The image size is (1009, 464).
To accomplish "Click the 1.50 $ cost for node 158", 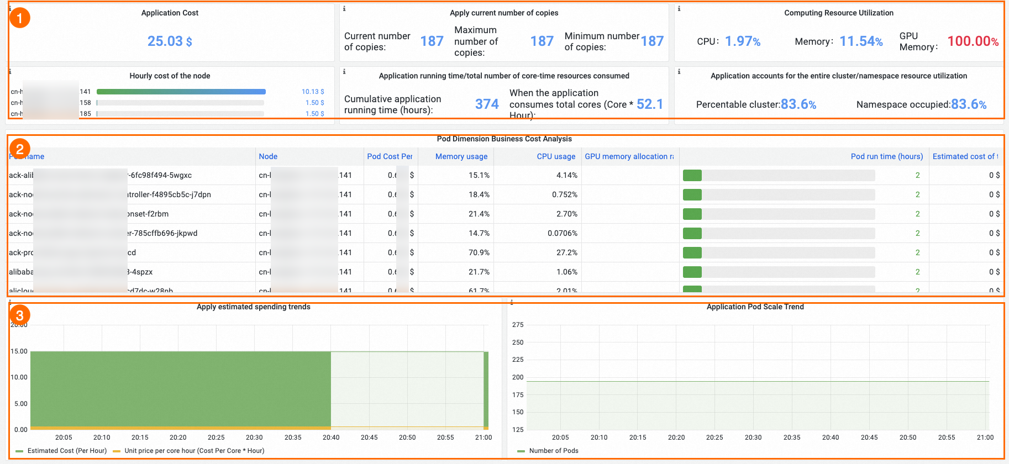I will click(315, 103).
